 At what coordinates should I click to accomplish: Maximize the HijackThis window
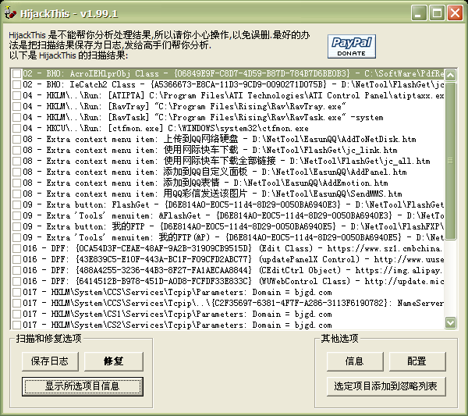437,13
